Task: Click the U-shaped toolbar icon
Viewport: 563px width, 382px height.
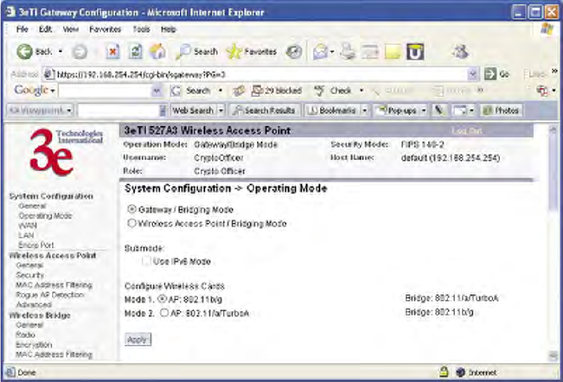Action: click(415, 52)
